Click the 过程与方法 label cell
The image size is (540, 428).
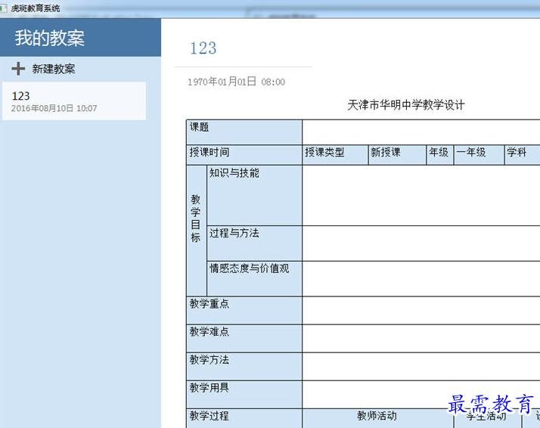255,243
